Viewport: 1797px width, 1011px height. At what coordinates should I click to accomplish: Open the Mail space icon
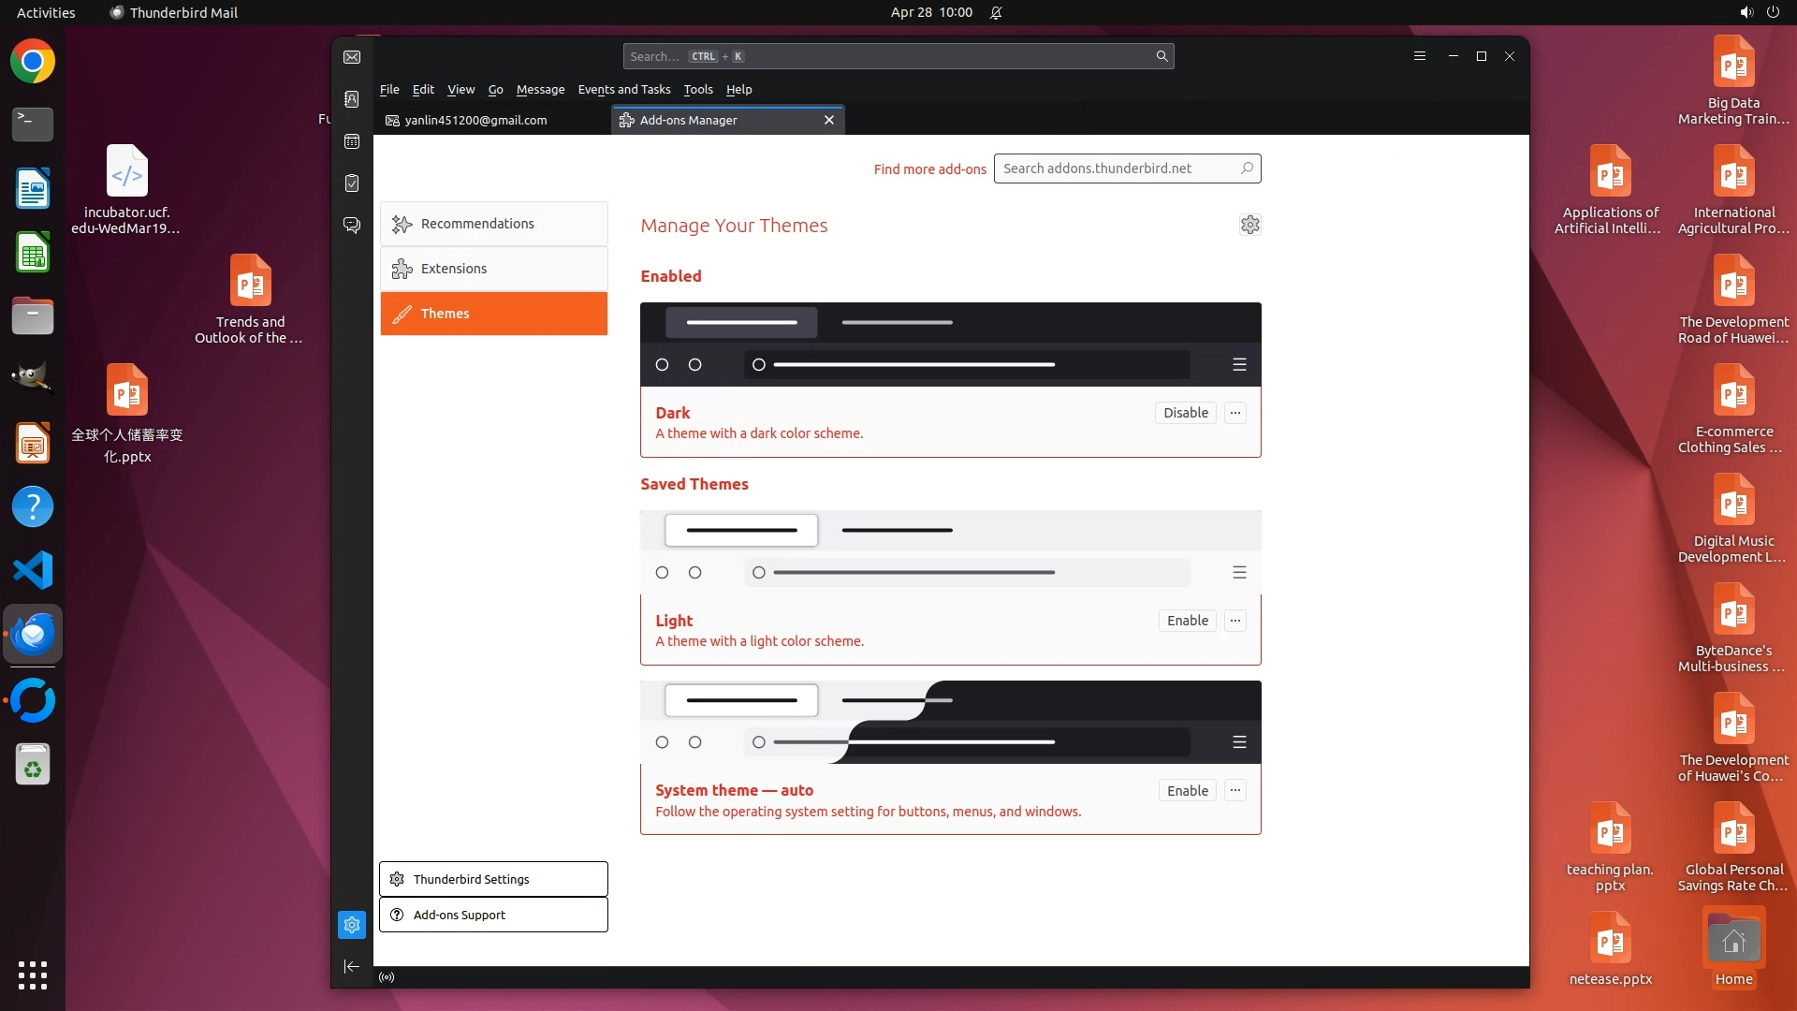click(x=352, y=57)
